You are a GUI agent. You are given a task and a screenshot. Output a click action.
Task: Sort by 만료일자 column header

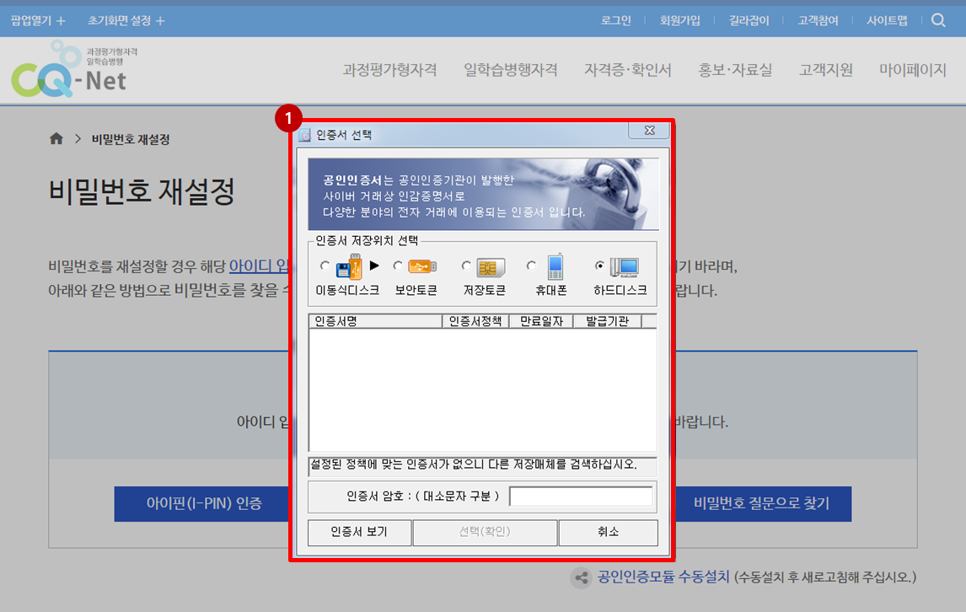coord(541,321)
